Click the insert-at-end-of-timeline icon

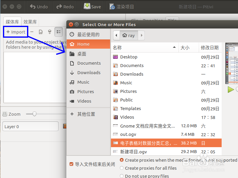[x=49, y=32]
